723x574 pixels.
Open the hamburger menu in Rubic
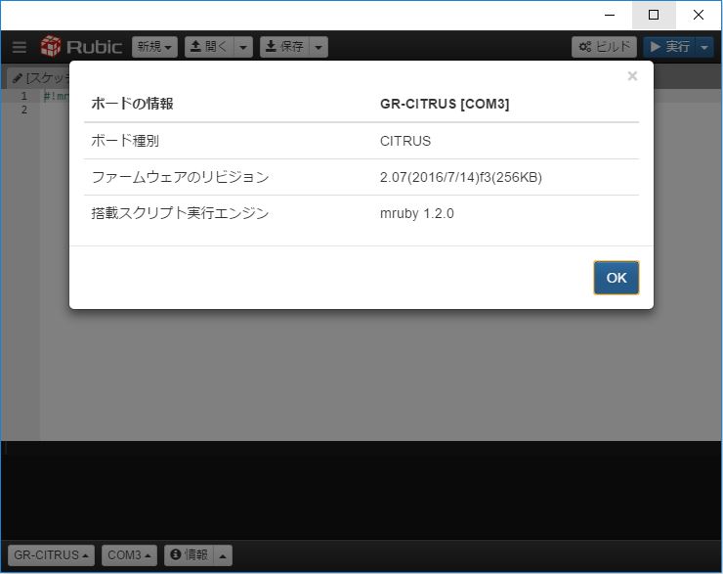(20, 47)
